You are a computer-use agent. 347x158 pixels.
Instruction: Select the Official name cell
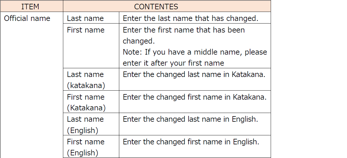(x=32, y=85)
